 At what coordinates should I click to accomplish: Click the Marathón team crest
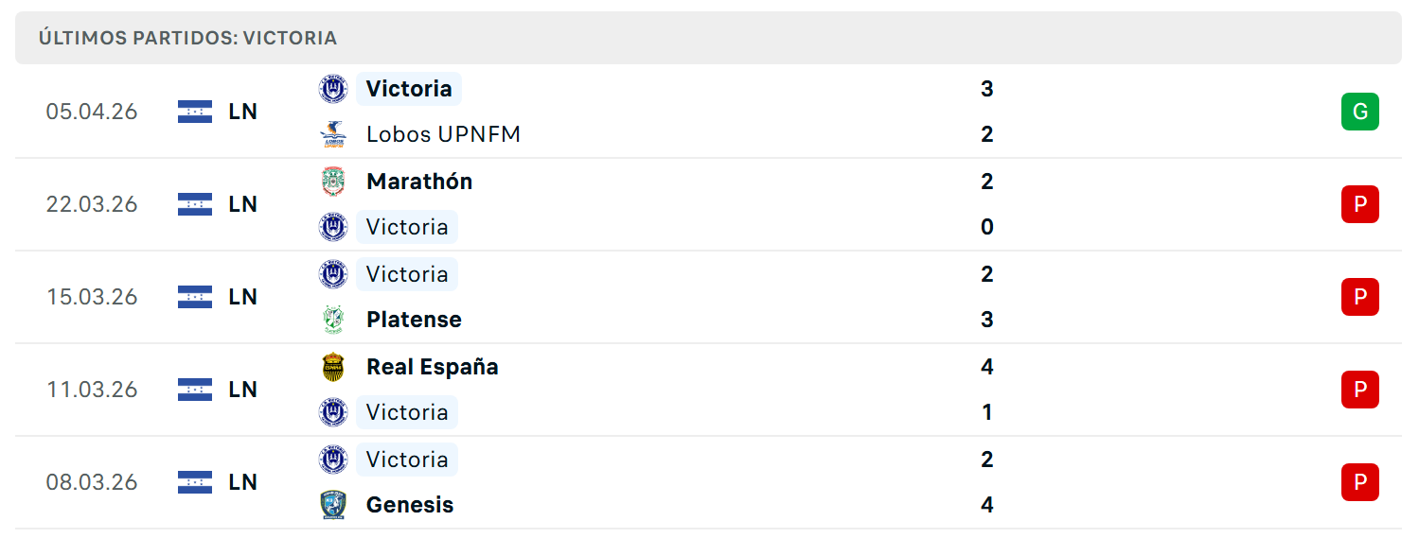[x=333, y=182]
